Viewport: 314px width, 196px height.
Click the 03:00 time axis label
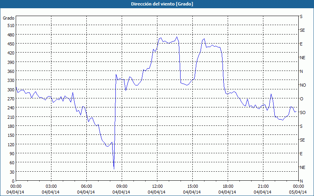[51, 187]
